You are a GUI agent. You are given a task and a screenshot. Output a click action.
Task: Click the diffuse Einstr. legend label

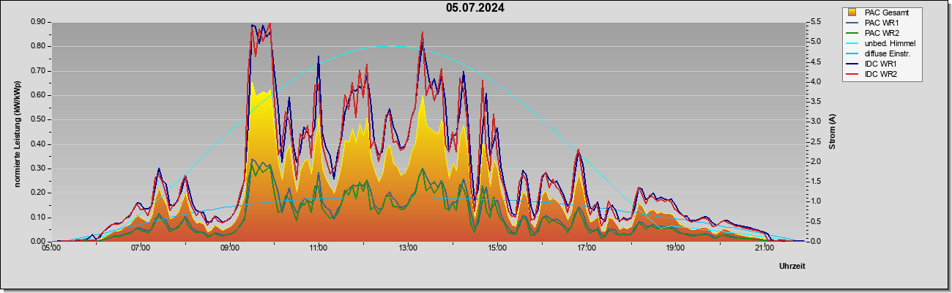tap(888, 53)
